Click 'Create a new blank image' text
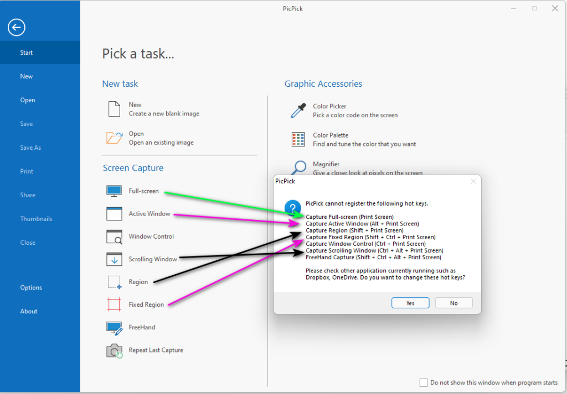This screenshot has width=567, height=394. coord(164,114)
